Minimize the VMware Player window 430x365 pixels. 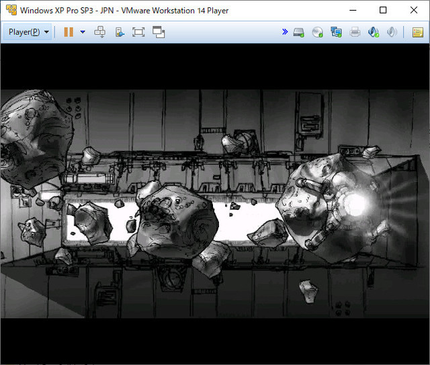(353, 10)
